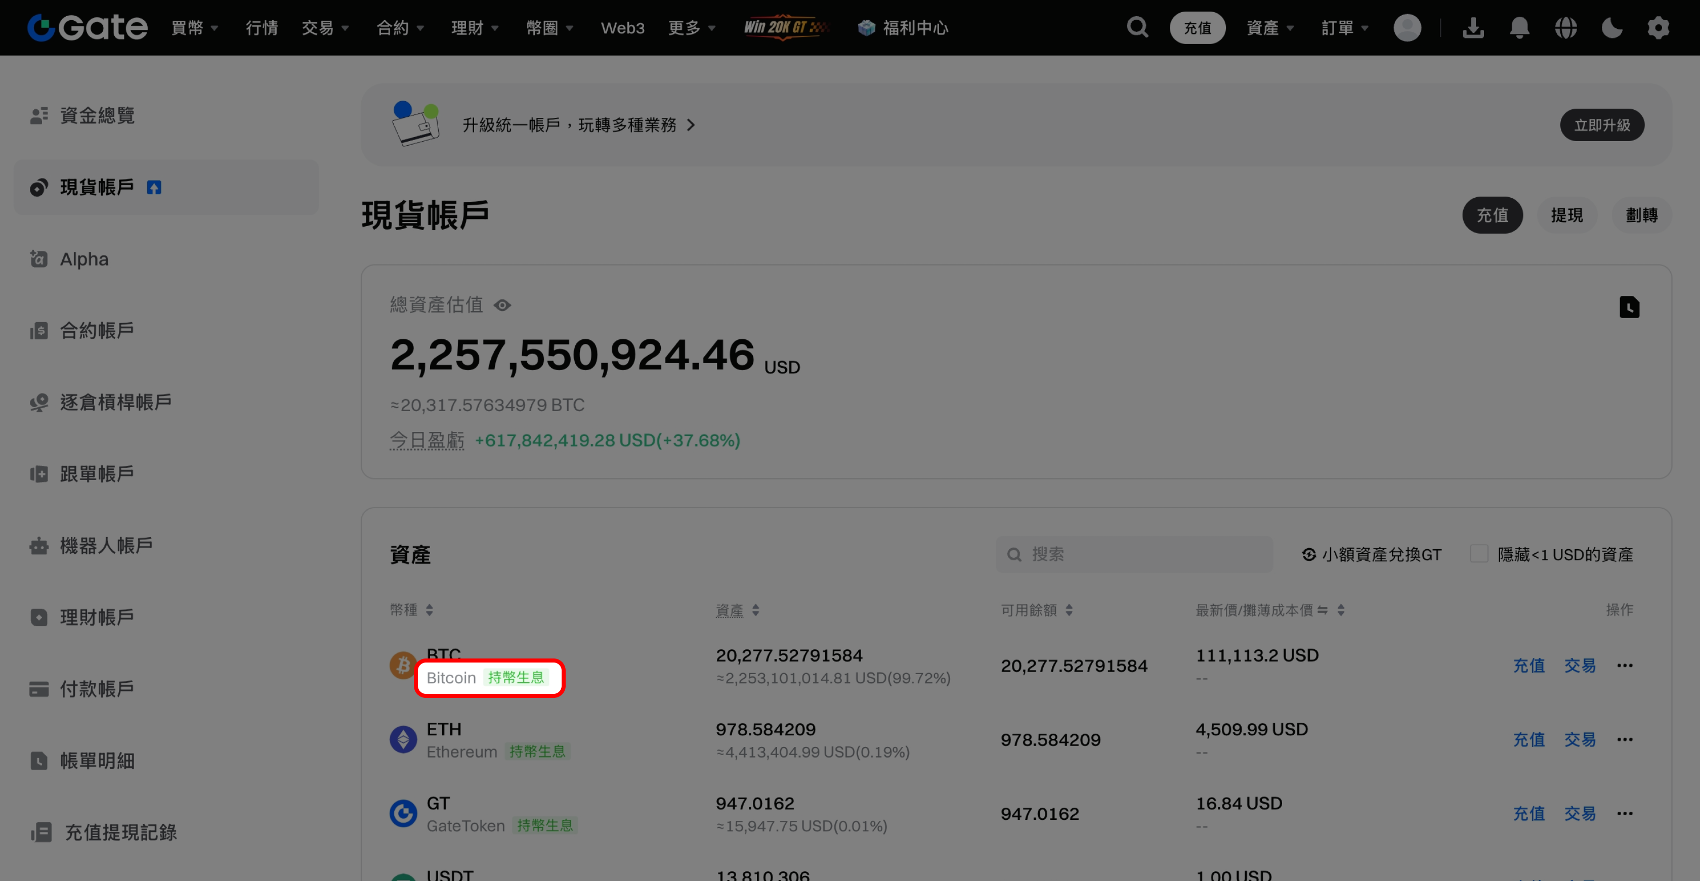Toggle dark mode moon icon
Screen dimensions: 1700x881
[1611, 28]
